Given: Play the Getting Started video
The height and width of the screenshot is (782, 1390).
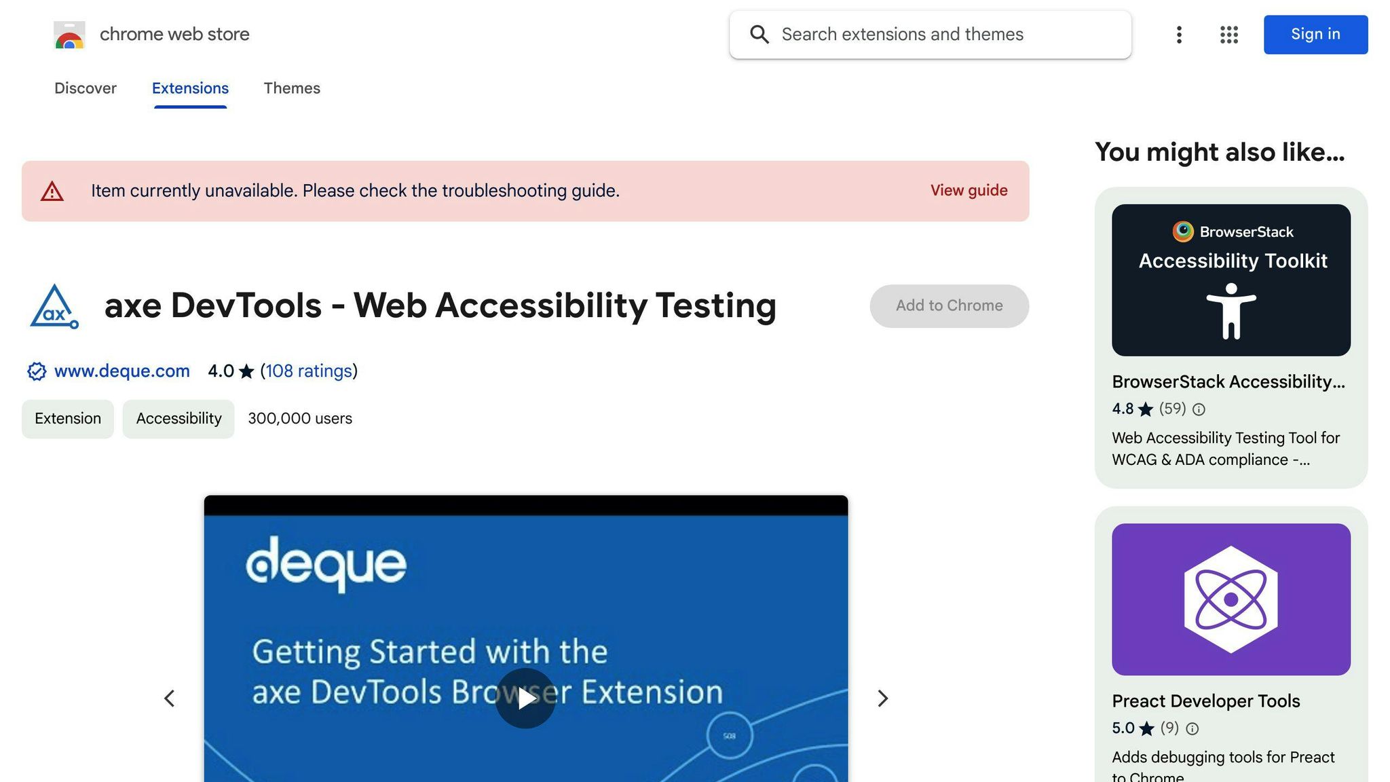Looking at the screenshot, I should click(525, 699).
